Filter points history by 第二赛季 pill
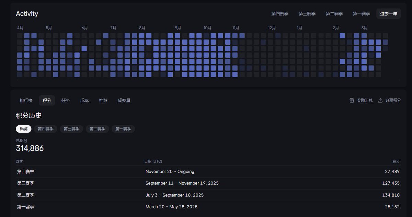Viewport: 412px width, 217px height. click(98, 129)
